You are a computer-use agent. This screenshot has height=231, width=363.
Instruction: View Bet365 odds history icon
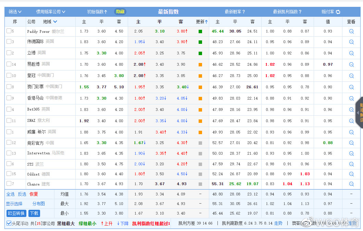(x=351, y=110)
